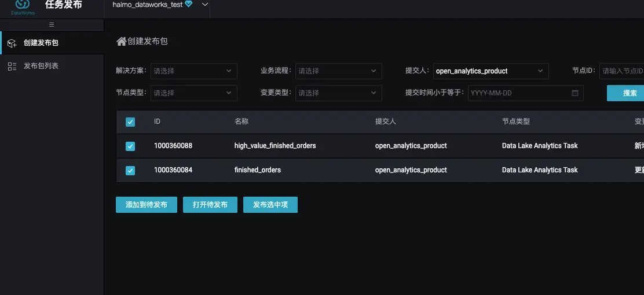Click the package list icon in sidebar
Image resolution: width=644 pixels, height=295 pixels.
pyautogui.click(x=12, y=67)
